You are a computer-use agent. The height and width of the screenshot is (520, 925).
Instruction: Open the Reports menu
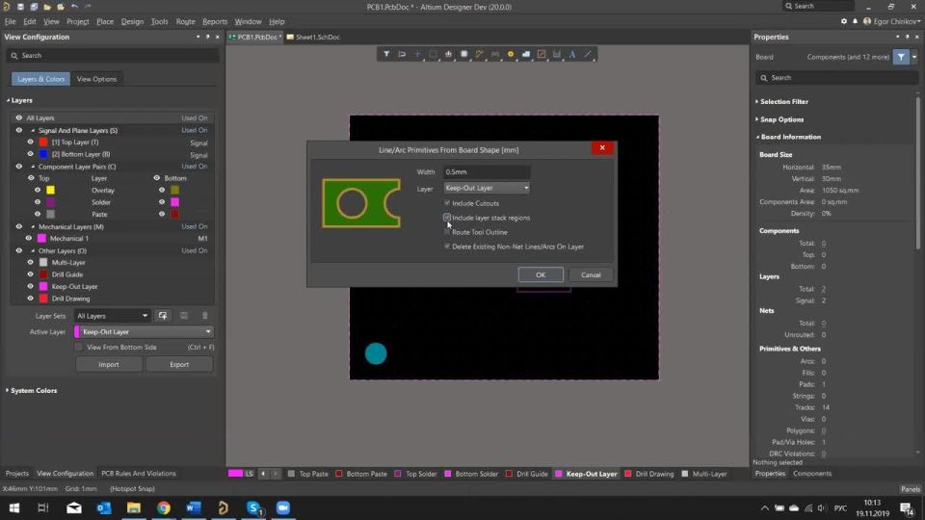(215, 21)
